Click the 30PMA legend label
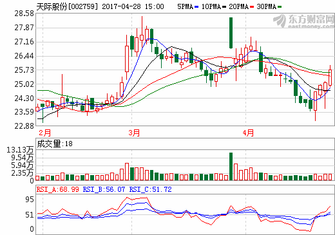 [x=267, y=6]
